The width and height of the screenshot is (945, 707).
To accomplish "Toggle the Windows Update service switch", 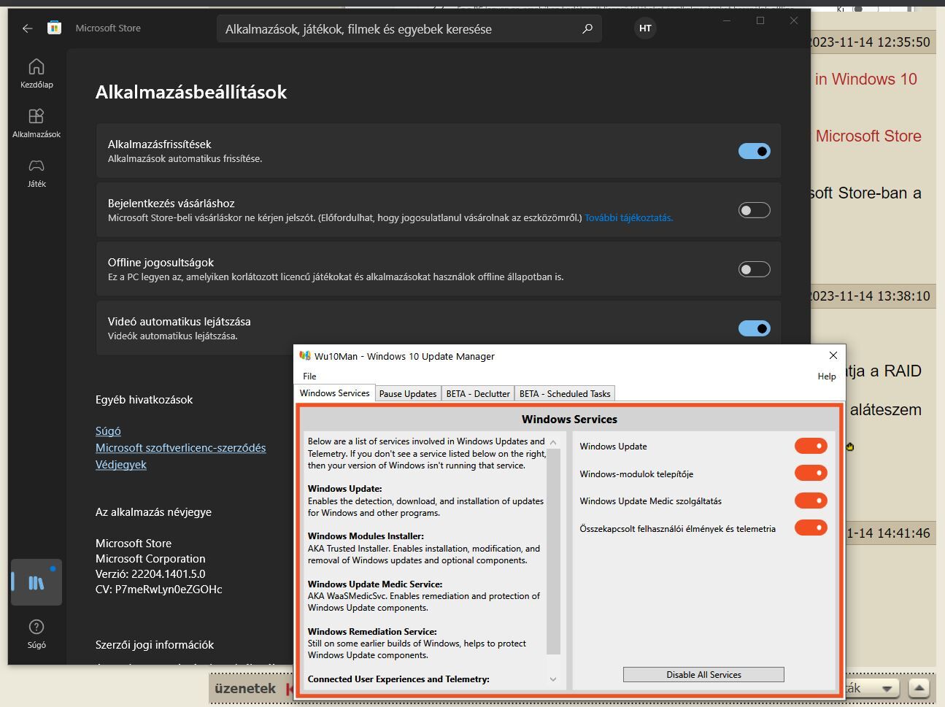I will click(811, 446).
